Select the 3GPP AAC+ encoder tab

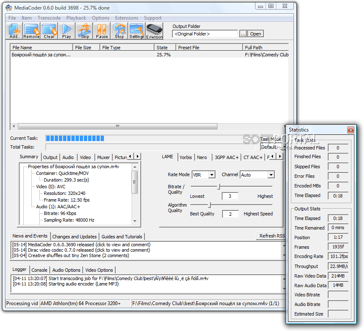coord(227,157)
